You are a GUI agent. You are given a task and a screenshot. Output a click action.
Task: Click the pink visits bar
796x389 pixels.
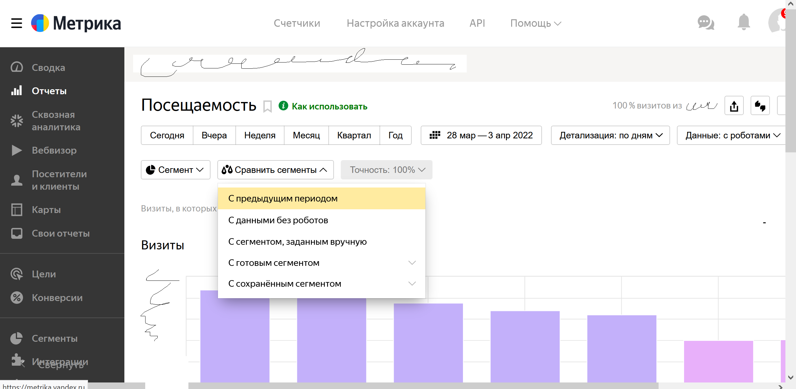pos(719,362)
